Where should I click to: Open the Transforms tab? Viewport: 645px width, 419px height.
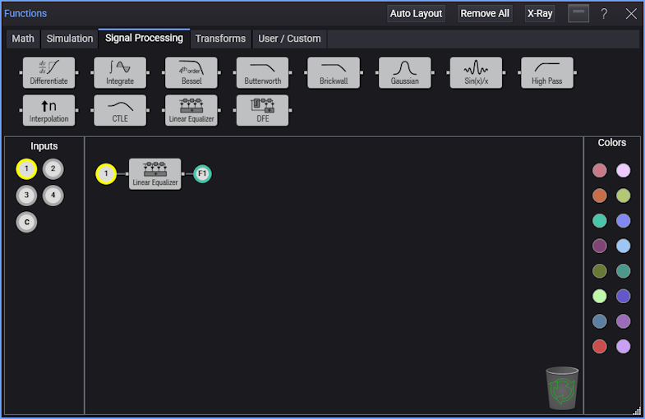[220, 39]
